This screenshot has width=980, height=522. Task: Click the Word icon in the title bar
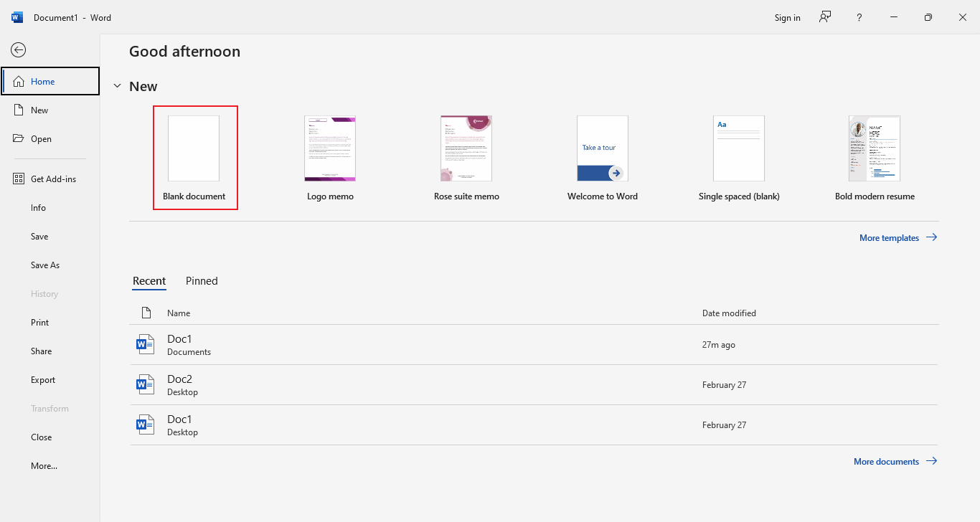tap(16, 16)
